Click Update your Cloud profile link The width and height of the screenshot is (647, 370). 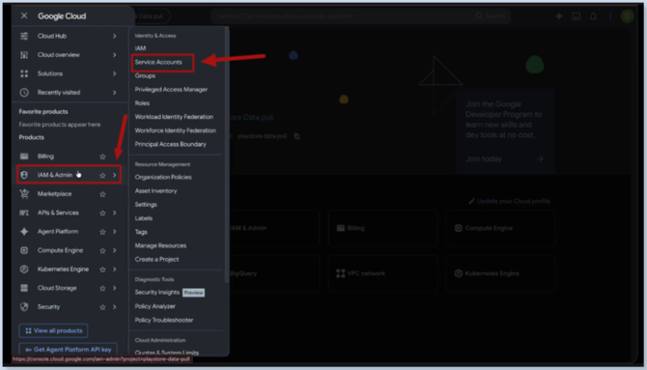coord(510,201)
